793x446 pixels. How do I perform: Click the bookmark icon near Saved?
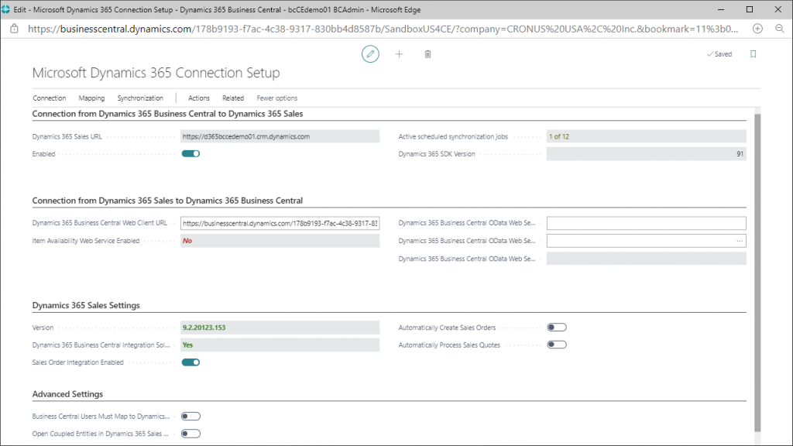pyautogui.click(x=753, y=54)
